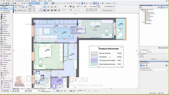Toggle the Всегда активный checkbox
169x95 pixels.
point(90,9)
